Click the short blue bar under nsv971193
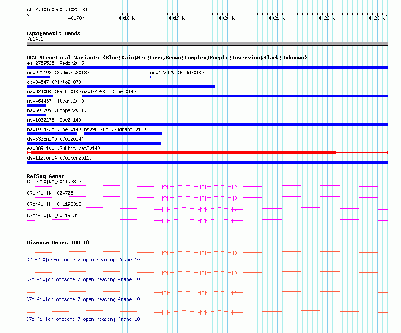 (x=38, y=77)
